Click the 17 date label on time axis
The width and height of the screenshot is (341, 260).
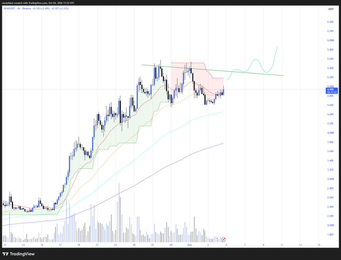(60, 245)
